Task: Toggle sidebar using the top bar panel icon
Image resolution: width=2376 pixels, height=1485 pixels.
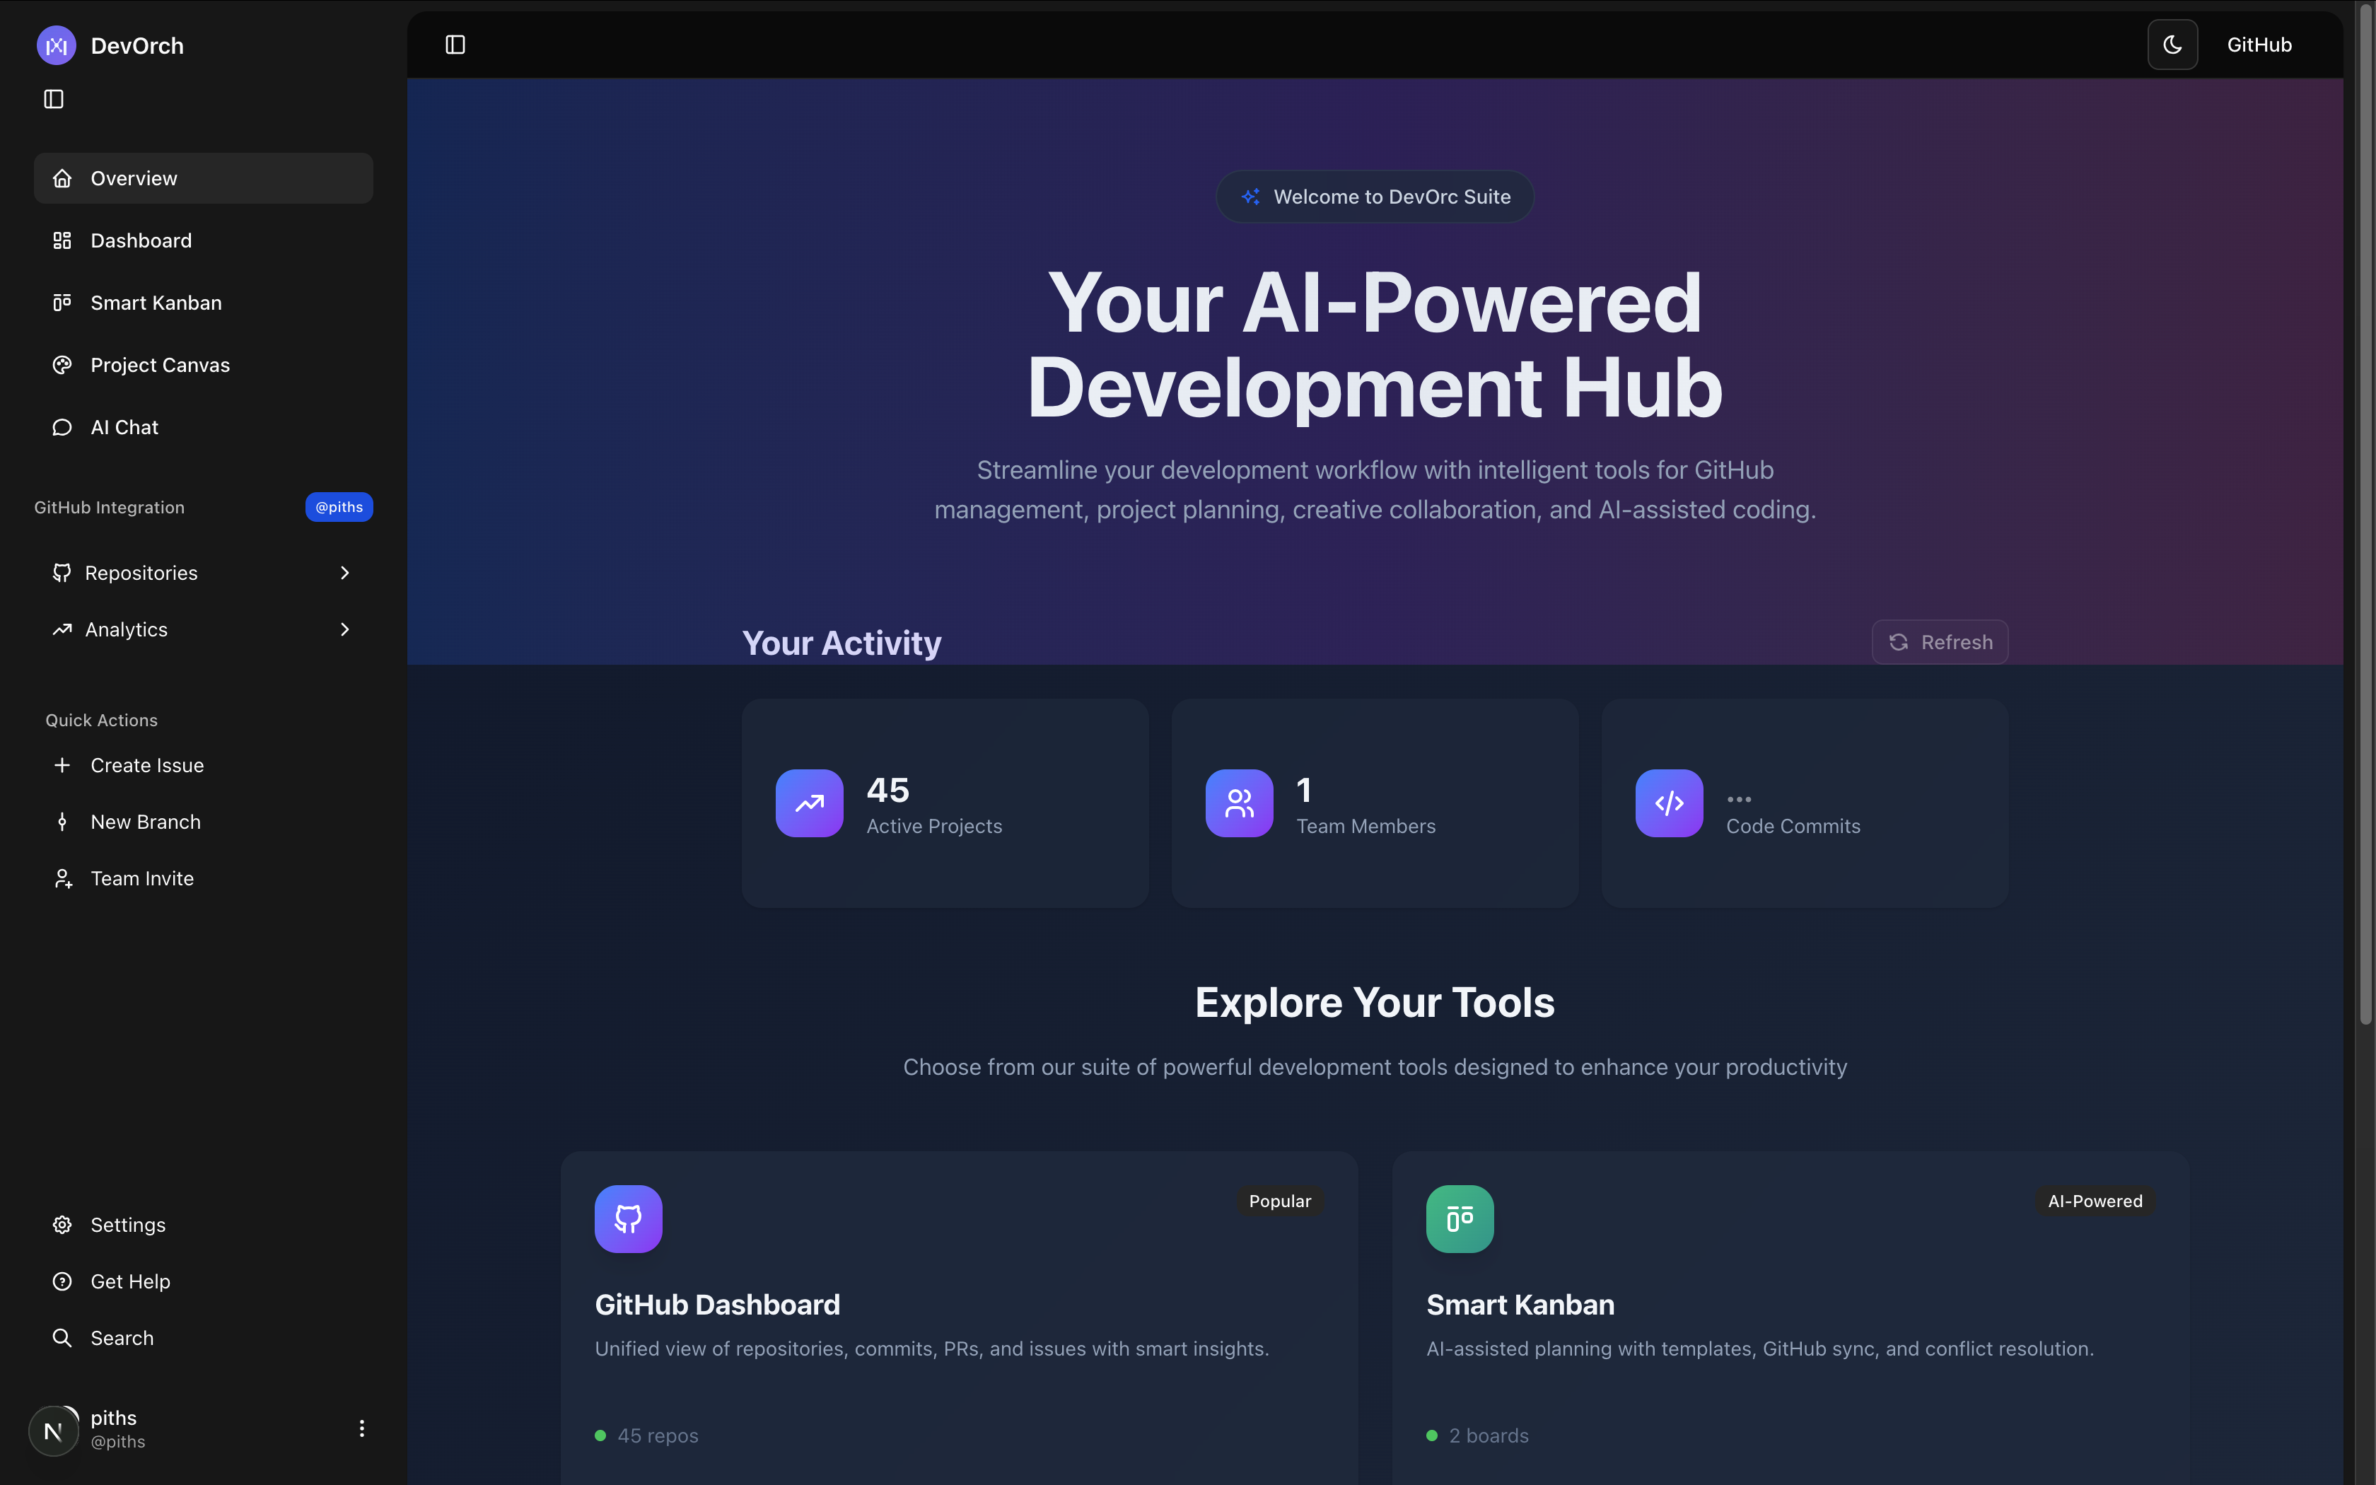Action: [455, 45]
